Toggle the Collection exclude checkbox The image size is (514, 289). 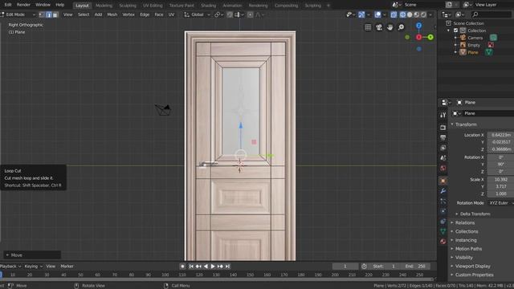pyautogui.click(x=455, y=31)
